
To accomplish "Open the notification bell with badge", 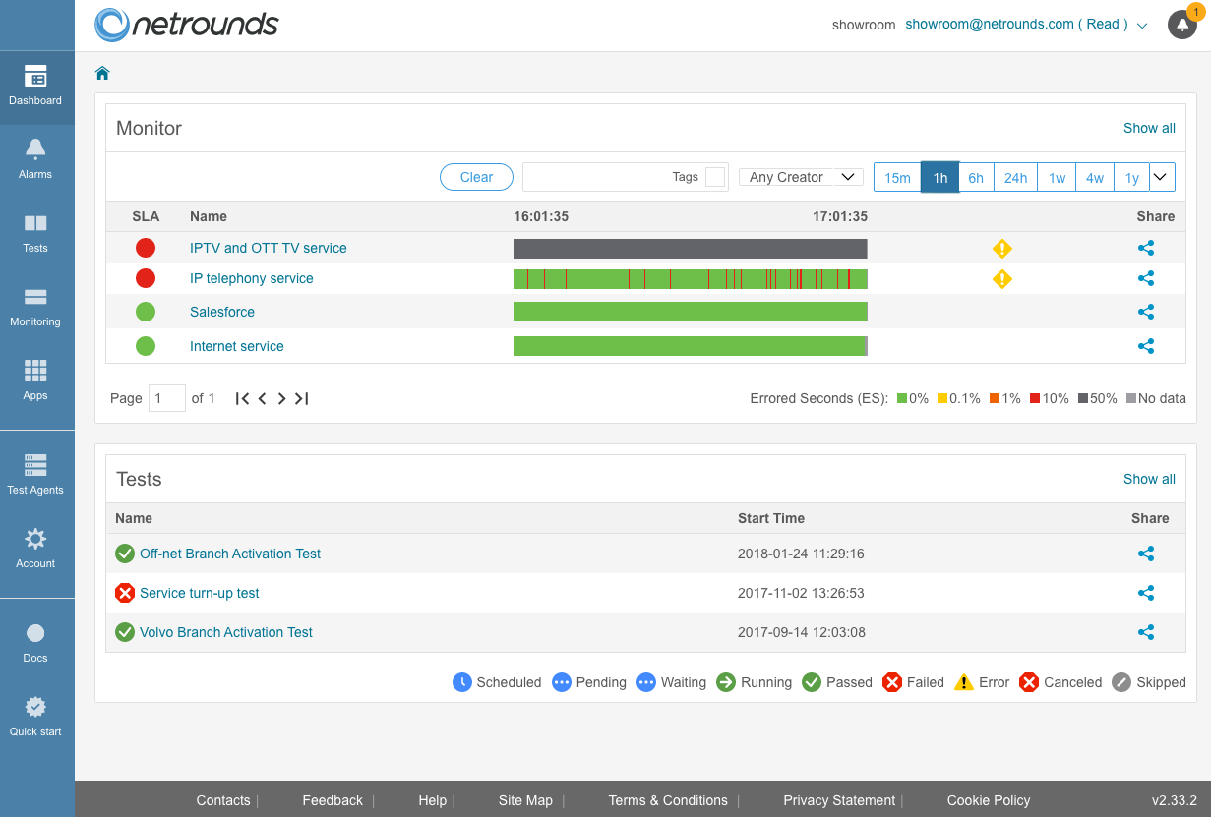I will tap(1182, 25).
